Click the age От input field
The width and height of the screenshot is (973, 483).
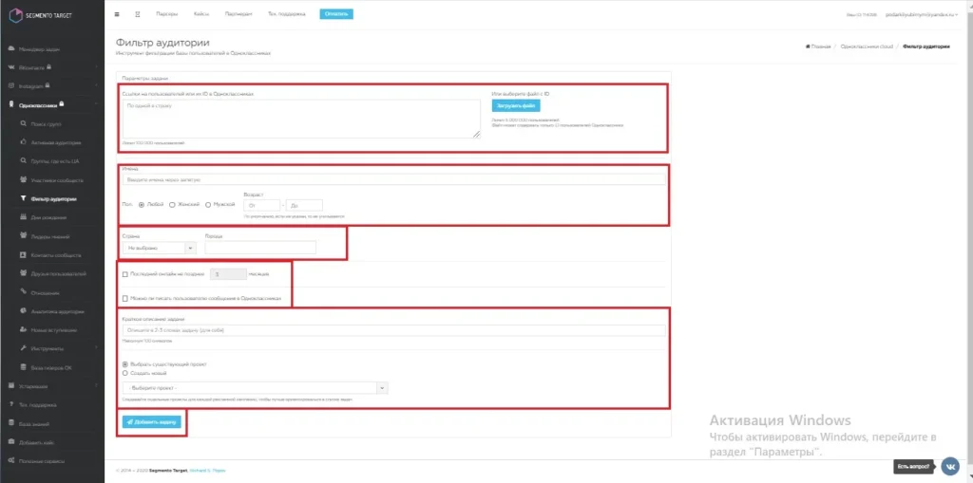(x=262, y=205)
